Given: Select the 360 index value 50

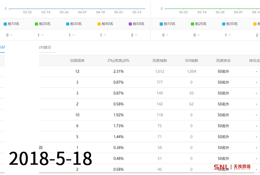Looking at the screenshot, I should click(192, 93).
